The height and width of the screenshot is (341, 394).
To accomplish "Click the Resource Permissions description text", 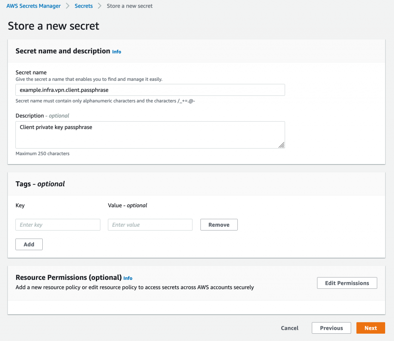I will [x=135, y=287].
